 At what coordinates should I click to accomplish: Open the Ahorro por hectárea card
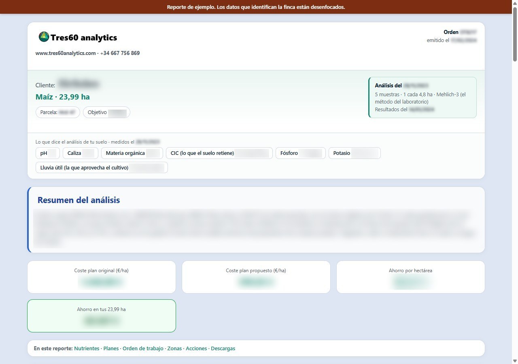tap(410, 277)
